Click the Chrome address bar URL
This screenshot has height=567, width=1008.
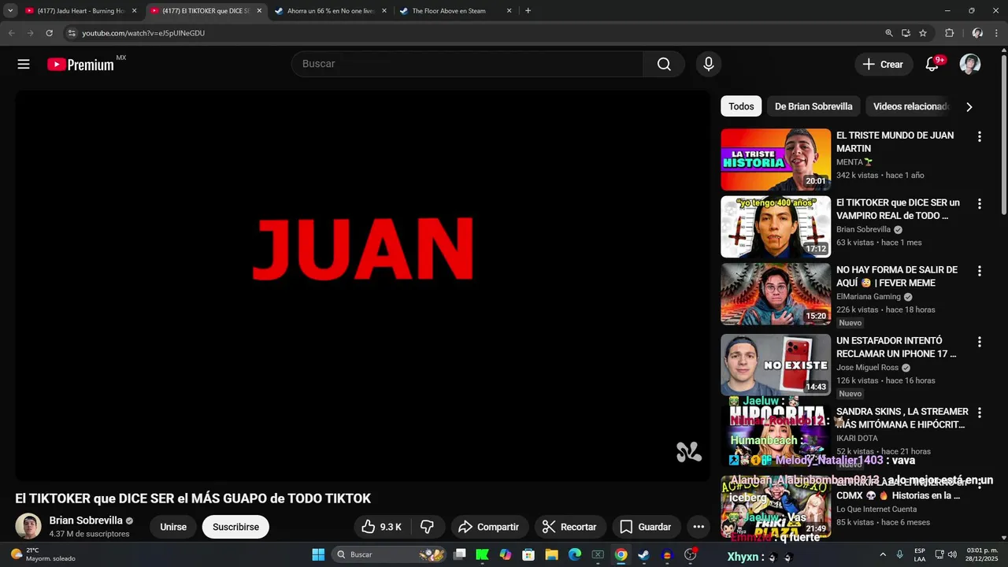[x=143, y=33]
